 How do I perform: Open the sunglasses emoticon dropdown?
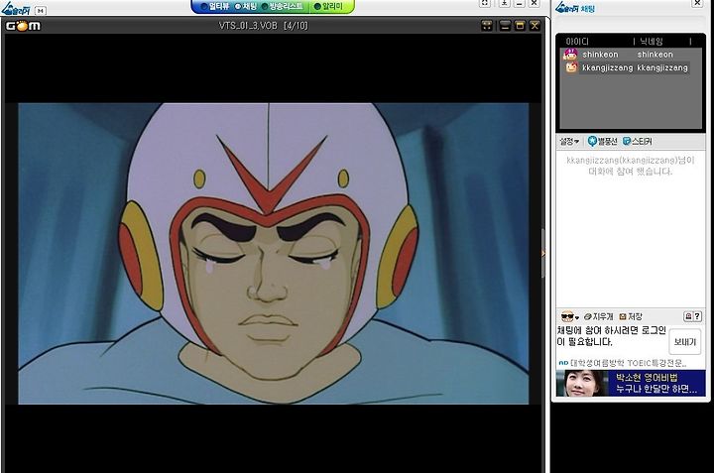[x=569, y=316]
